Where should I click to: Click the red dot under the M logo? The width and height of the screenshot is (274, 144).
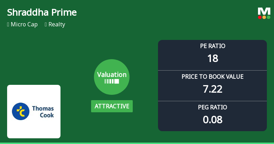click(x=260, y=17)
